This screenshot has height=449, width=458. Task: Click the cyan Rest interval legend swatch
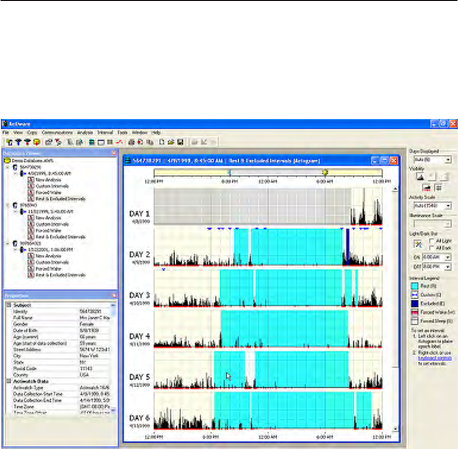pyautogui.click(x=415, y=286)
